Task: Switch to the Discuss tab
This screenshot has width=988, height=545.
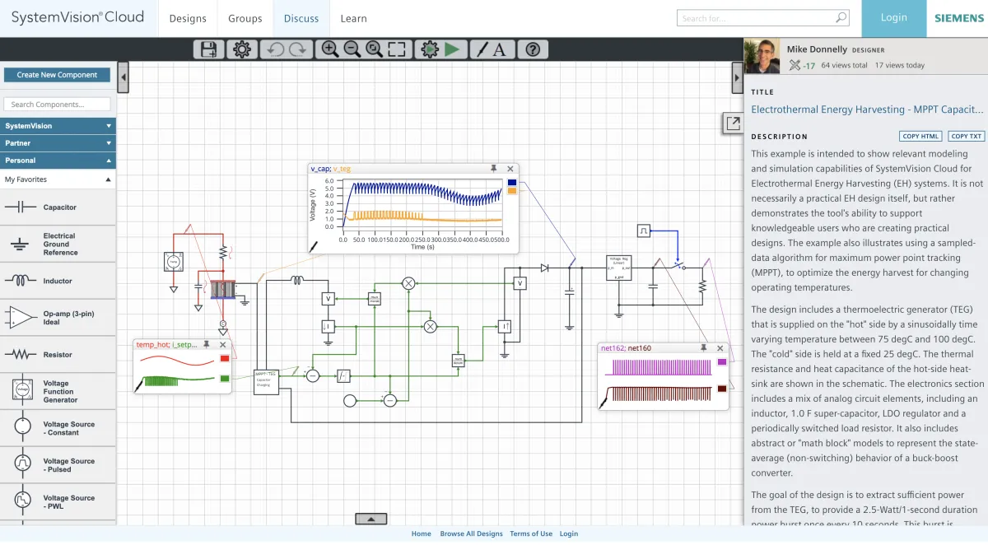Action: point(301,18)
